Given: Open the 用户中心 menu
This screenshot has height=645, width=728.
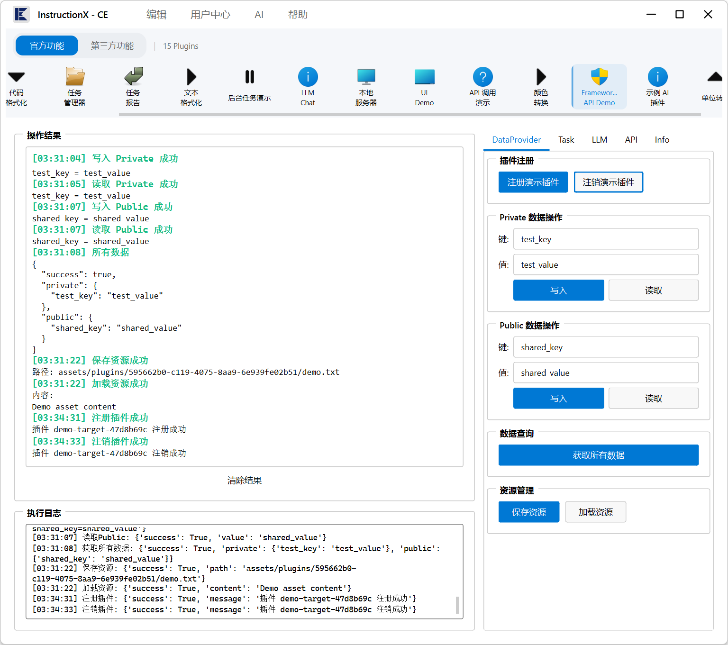Looking at the screenshot, I should pyautogui.click(x=210, y=15).
